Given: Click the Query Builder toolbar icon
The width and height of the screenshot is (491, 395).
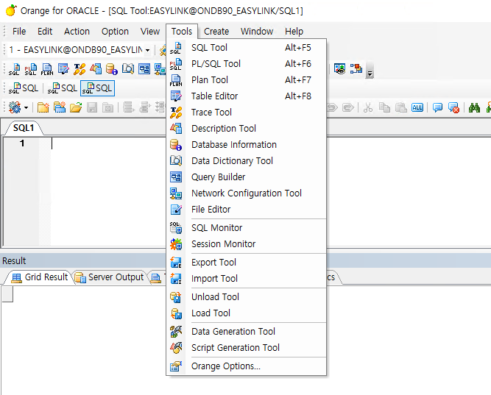Looking at the screenshot, I should tap(144, 69).
